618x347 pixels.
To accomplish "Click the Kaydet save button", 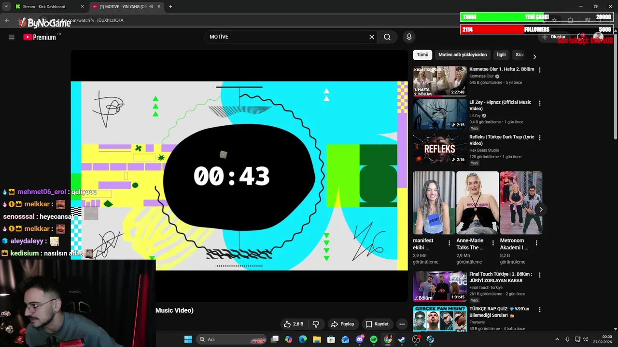I will pos(377,324).
